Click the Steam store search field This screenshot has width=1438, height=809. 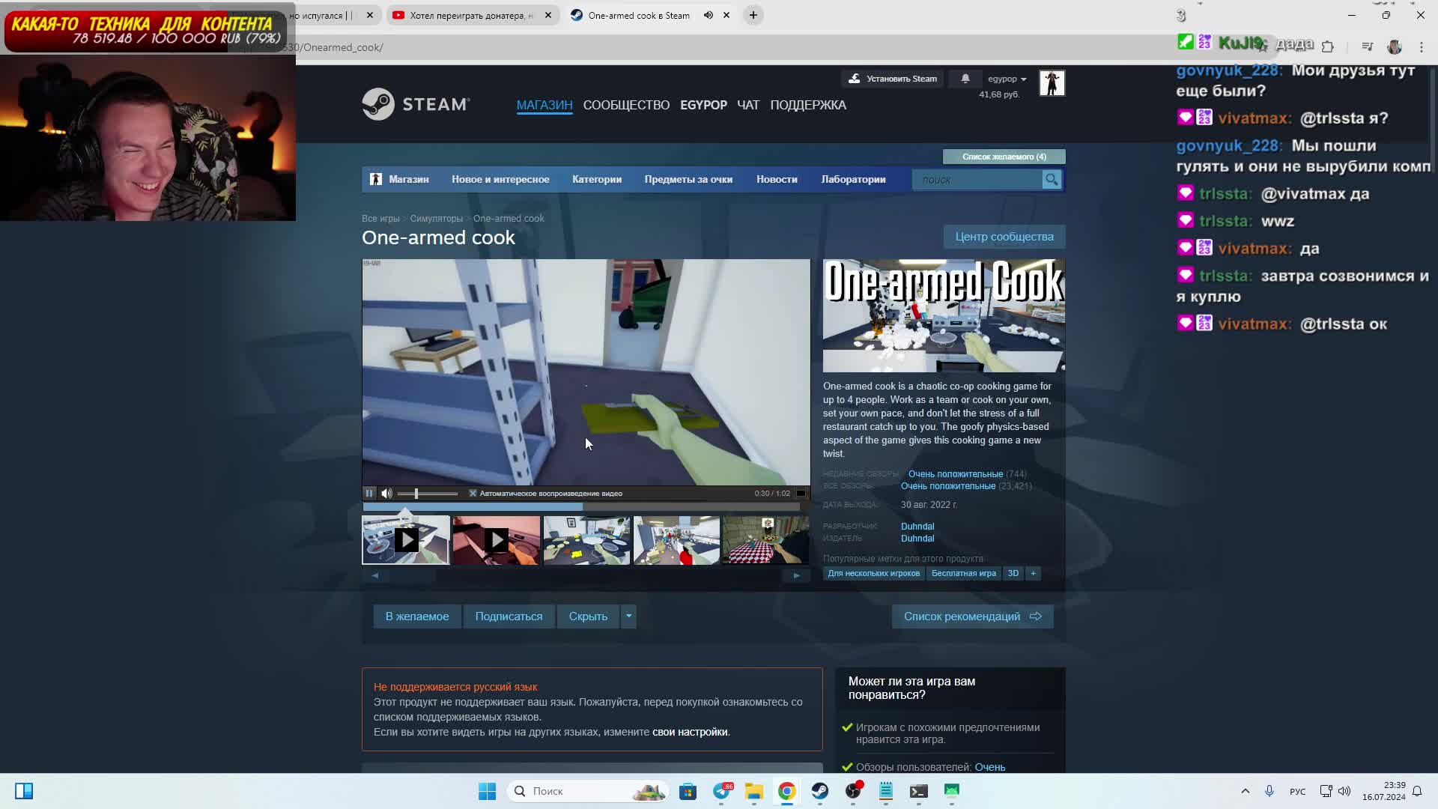(x=977, y=180)
